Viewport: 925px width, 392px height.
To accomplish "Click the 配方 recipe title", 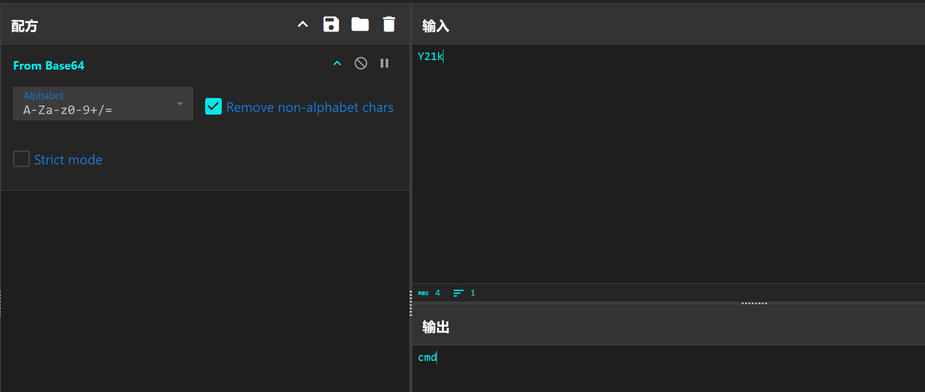I will [25, 26].
